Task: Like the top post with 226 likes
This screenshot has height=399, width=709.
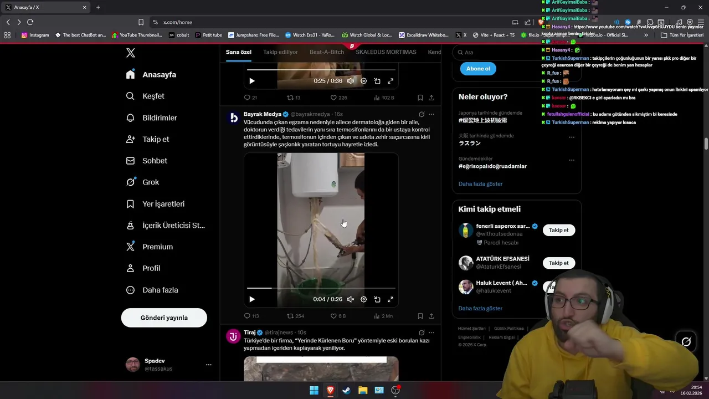Action: (338, 98)
